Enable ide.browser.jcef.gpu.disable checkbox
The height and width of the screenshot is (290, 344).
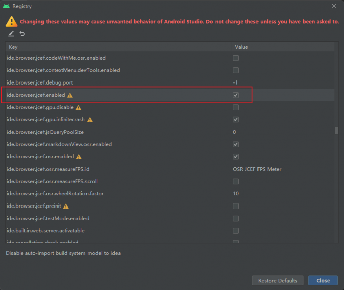[236, 107]
